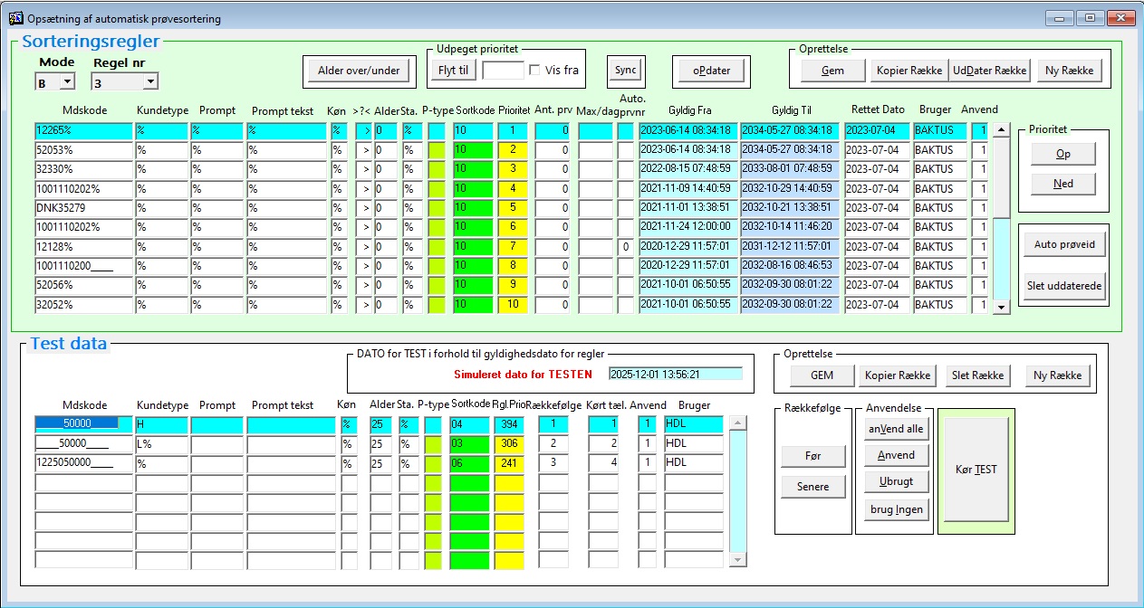
Task: Open the Mode dropdown
Action: coord(67,82)
